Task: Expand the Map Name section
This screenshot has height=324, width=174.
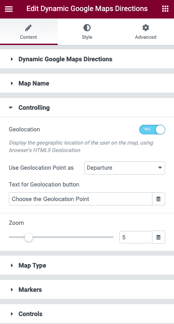Action: pos(87,83)
